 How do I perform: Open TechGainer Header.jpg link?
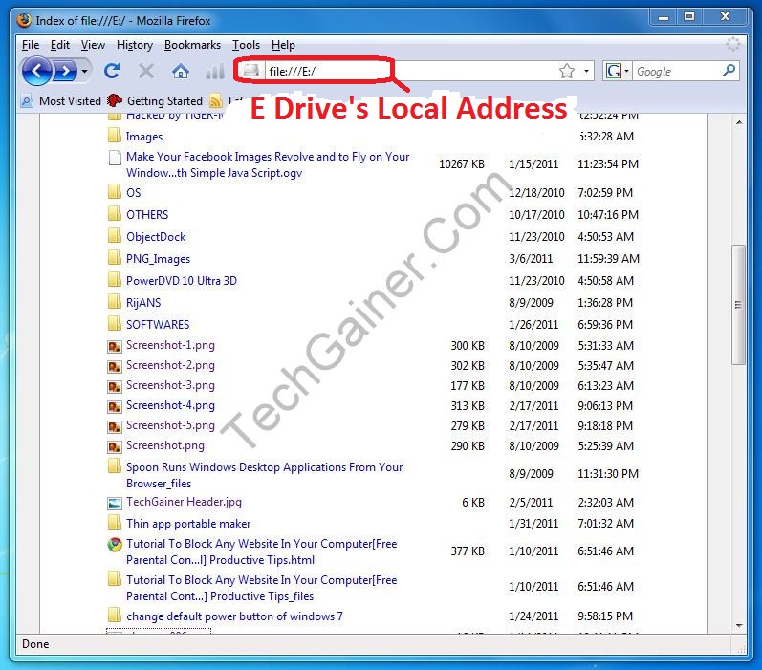tap(184, 502)
